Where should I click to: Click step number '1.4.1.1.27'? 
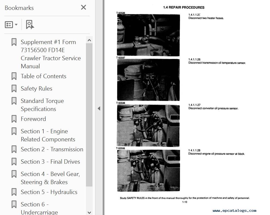tap(194, 105)
